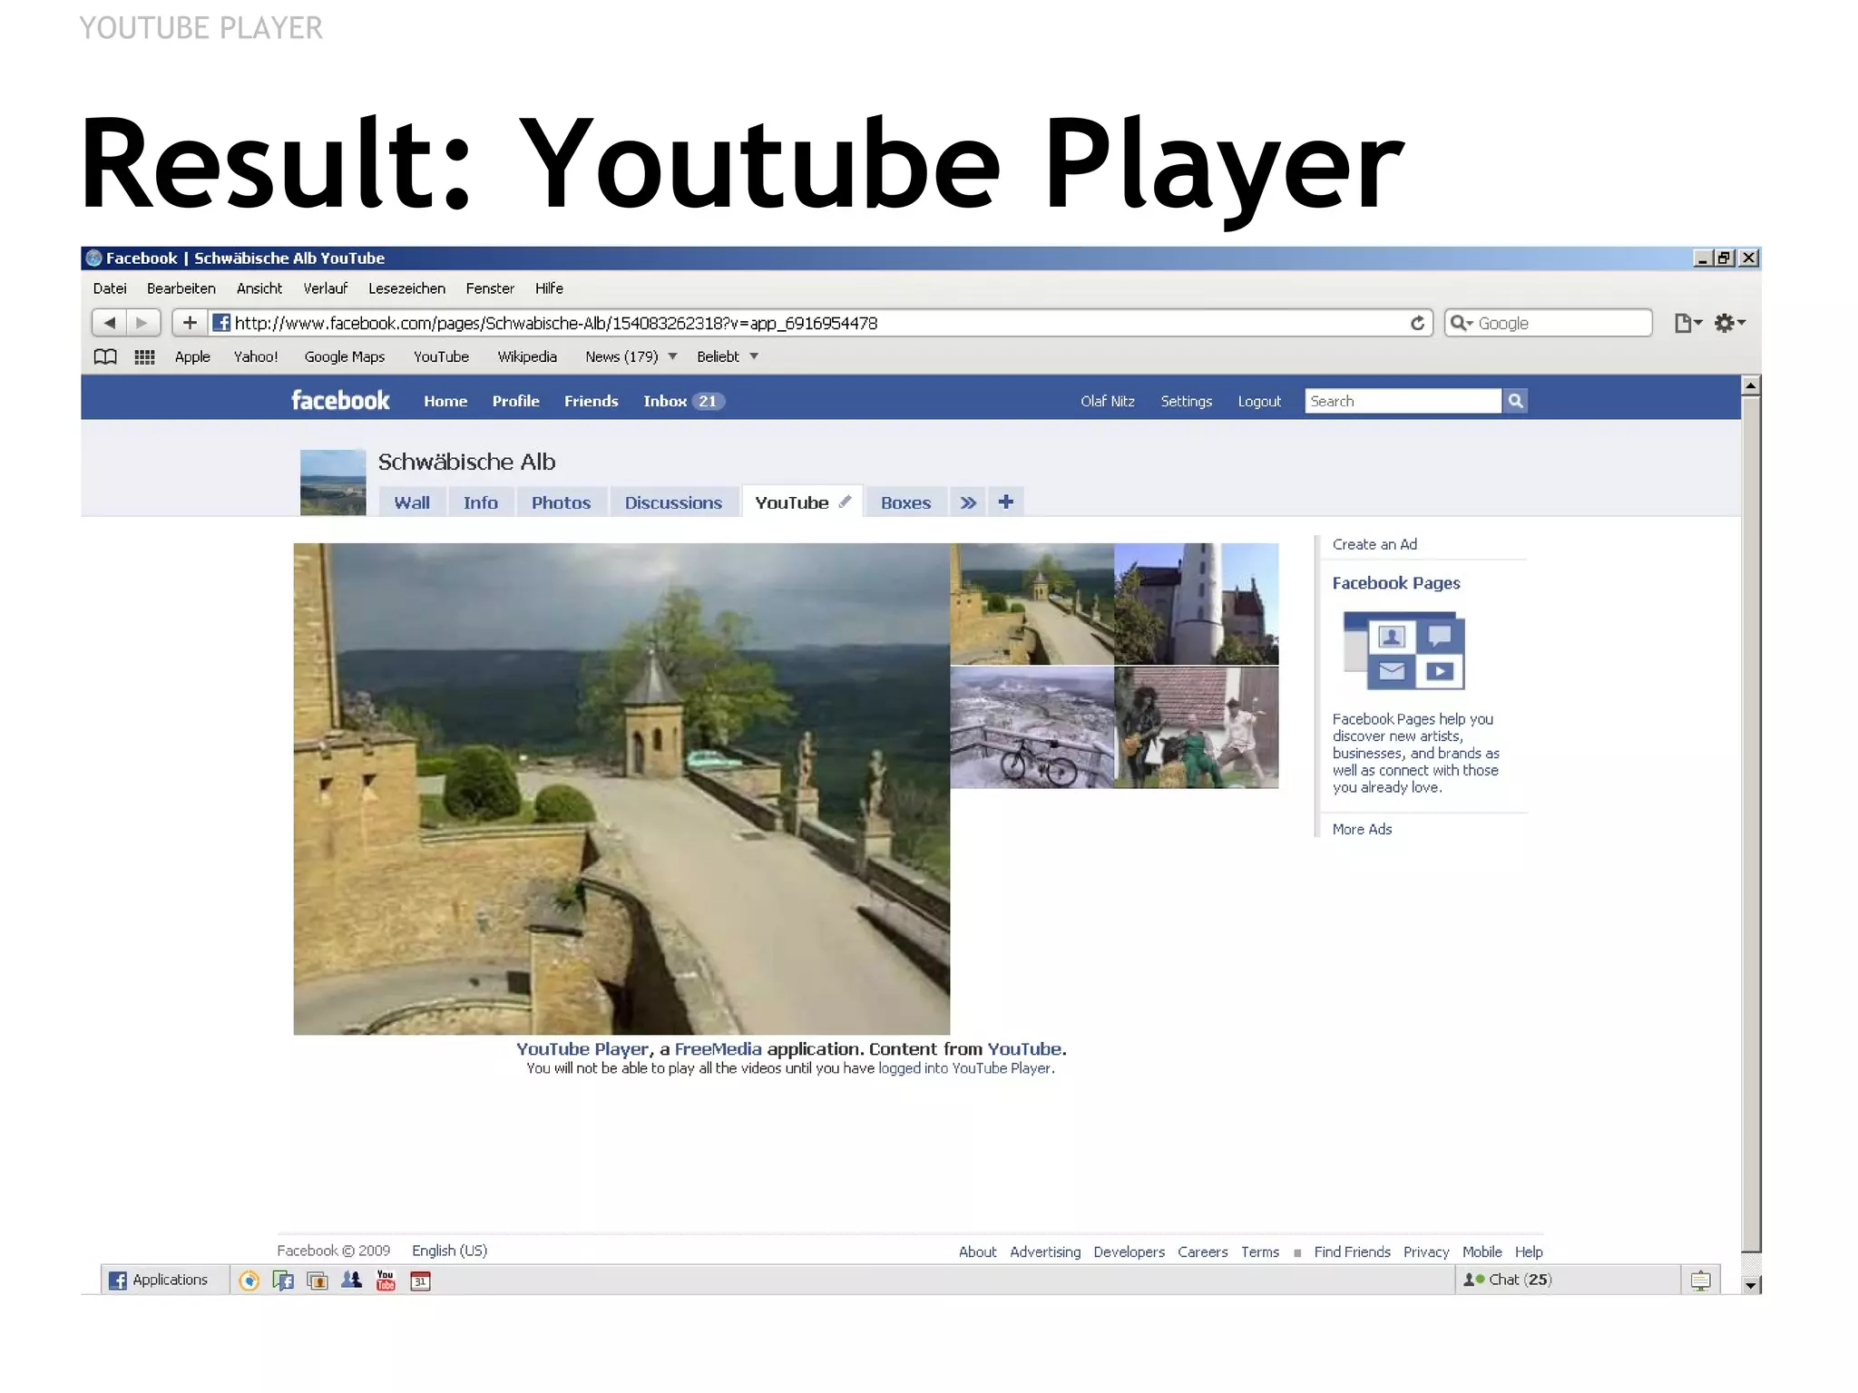Image resolution: width=1858 pixels, height=1393 pixels.
Task: Open the YouTube application icon in bottom bar
Action: tap(386, 1280)
